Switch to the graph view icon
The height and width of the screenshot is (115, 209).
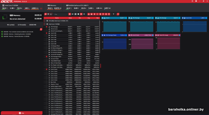pyautogui.click(x=51, y=14)
